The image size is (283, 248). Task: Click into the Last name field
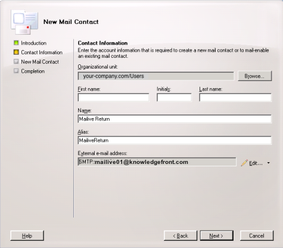(x=235, y=97)
